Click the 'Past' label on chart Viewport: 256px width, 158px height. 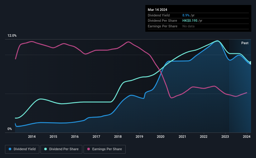tap(245, 43)
